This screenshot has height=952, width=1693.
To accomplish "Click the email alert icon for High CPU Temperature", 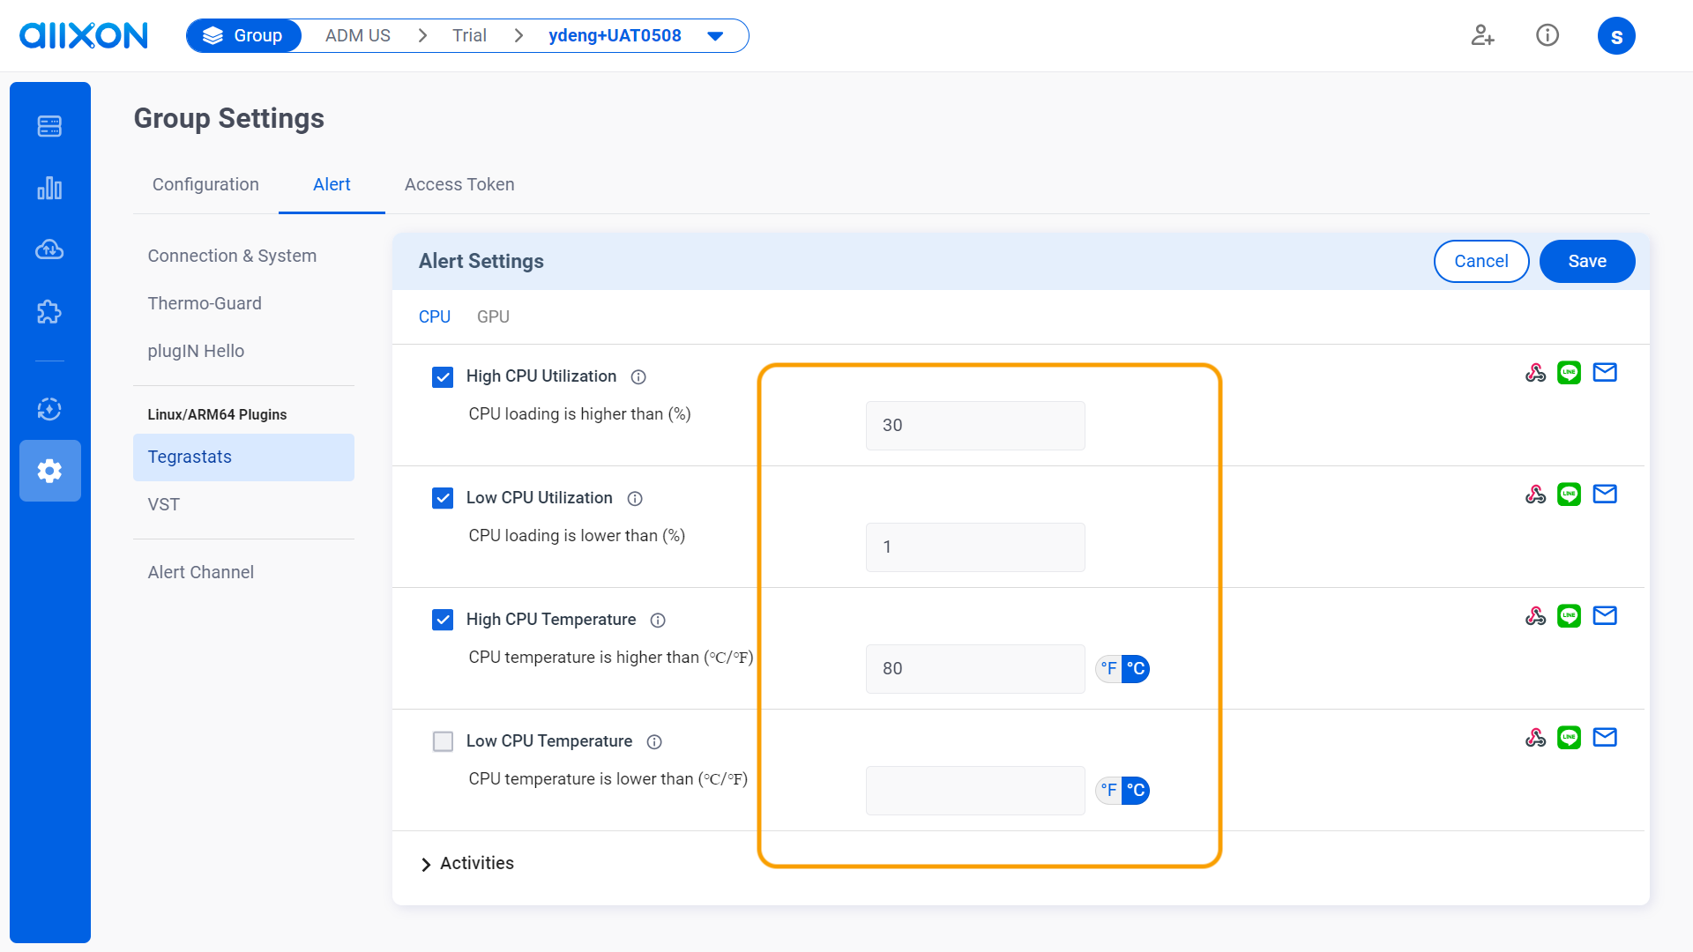I will [1605, 615].
